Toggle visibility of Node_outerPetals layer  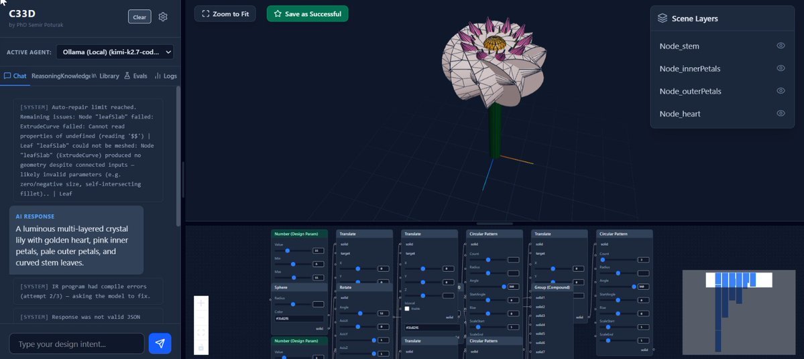pos(781,90)
